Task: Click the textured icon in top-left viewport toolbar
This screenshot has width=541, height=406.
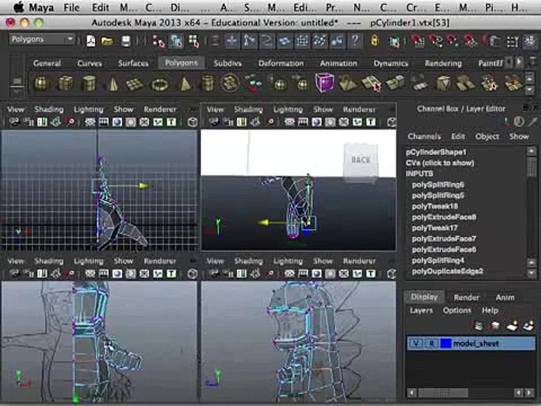Action: coord(171,122)
